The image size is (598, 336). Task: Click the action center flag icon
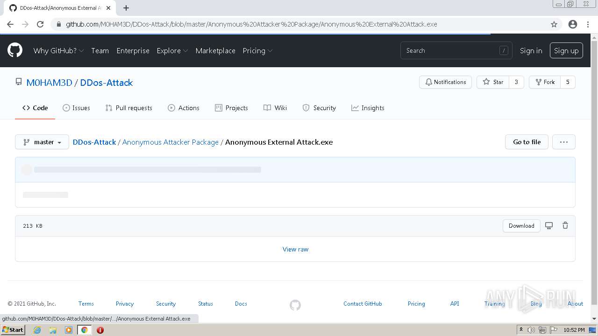tap(554, 330)
